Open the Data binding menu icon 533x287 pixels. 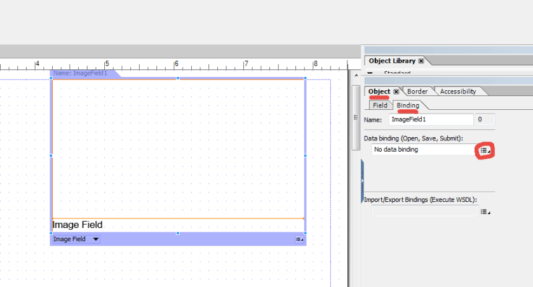pos(485,150)
